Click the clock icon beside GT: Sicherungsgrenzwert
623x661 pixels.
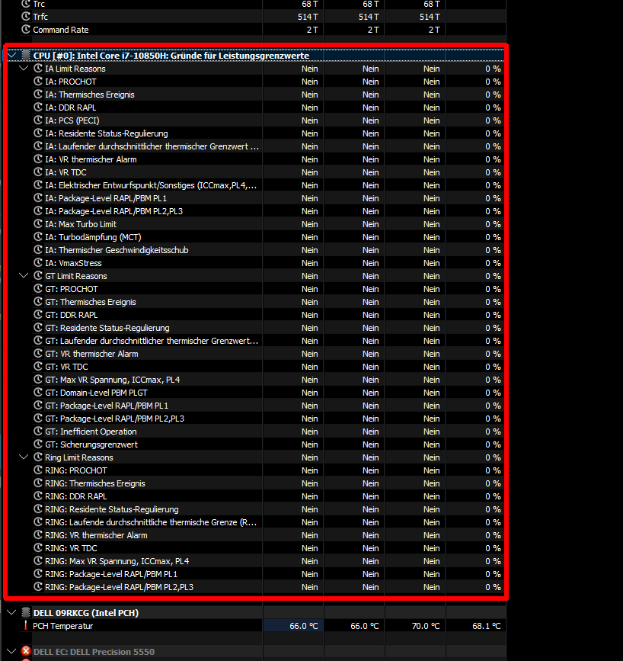click(x=38, y=444)
